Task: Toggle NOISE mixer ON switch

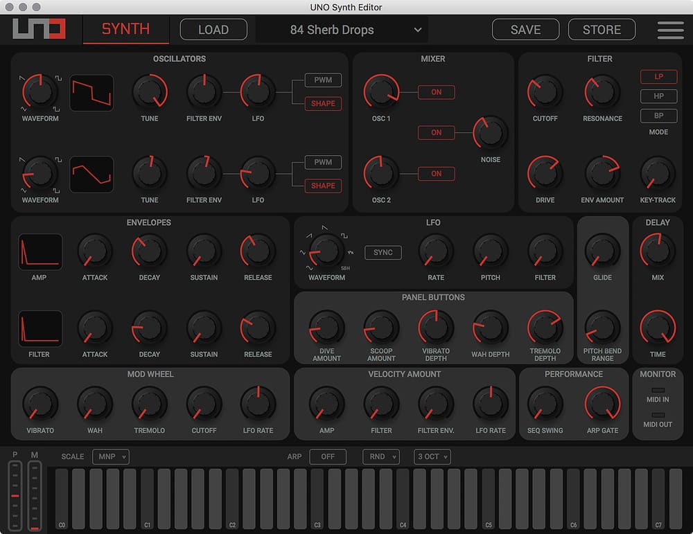Action: [436, 132]
